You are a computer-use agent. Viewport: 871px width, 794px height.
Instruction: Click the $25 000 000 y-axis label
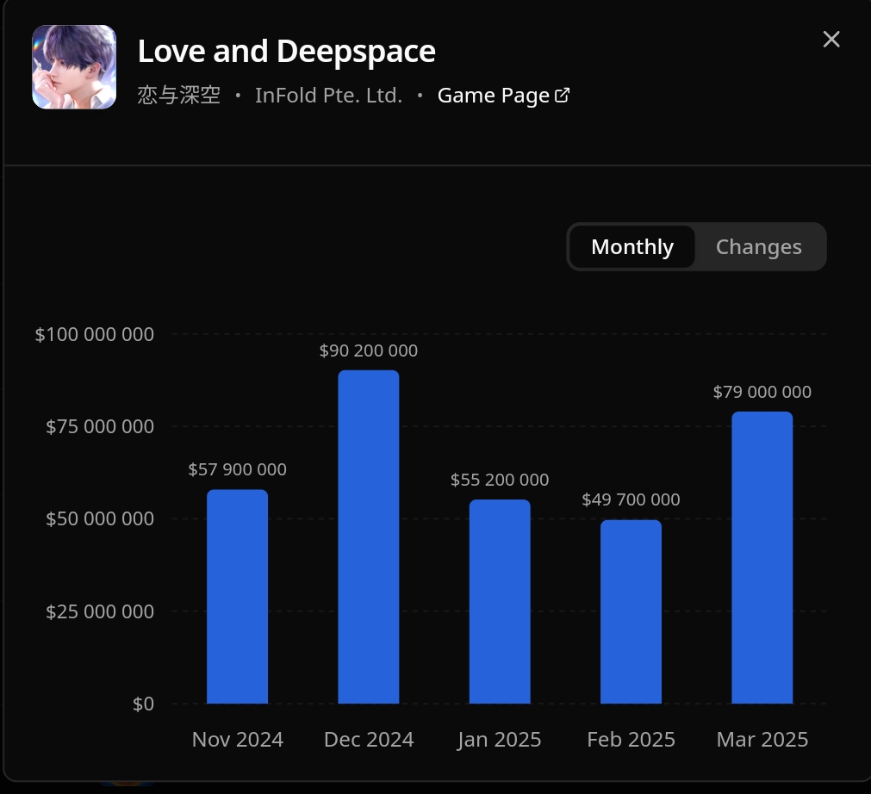tap(100, 611)
